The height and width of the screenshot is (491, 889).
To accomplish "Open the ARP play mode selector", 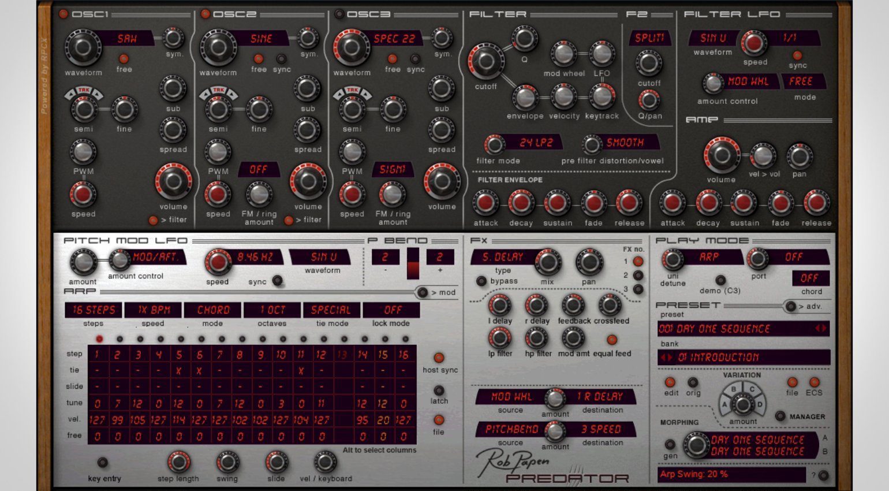I will coord(709,257).
